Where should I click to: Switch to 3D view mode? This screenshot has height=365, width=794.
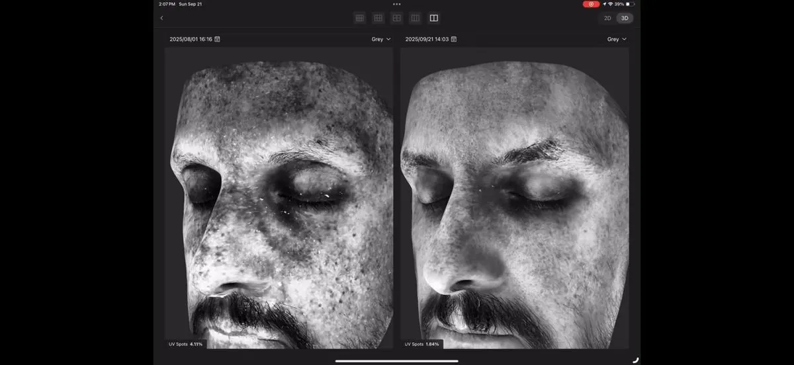click(x=624, y=18)
